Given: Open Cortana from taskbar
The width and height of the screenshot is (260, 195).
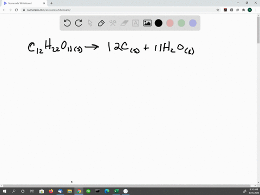Looking at the screenshot, I should pyautogui.click(x=23, y=191).
